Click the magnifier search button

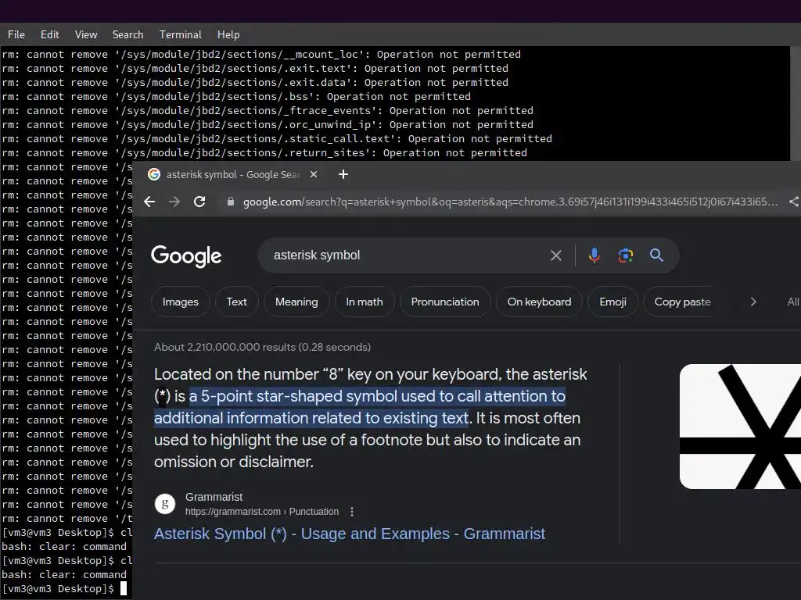(x=656, y=255)
